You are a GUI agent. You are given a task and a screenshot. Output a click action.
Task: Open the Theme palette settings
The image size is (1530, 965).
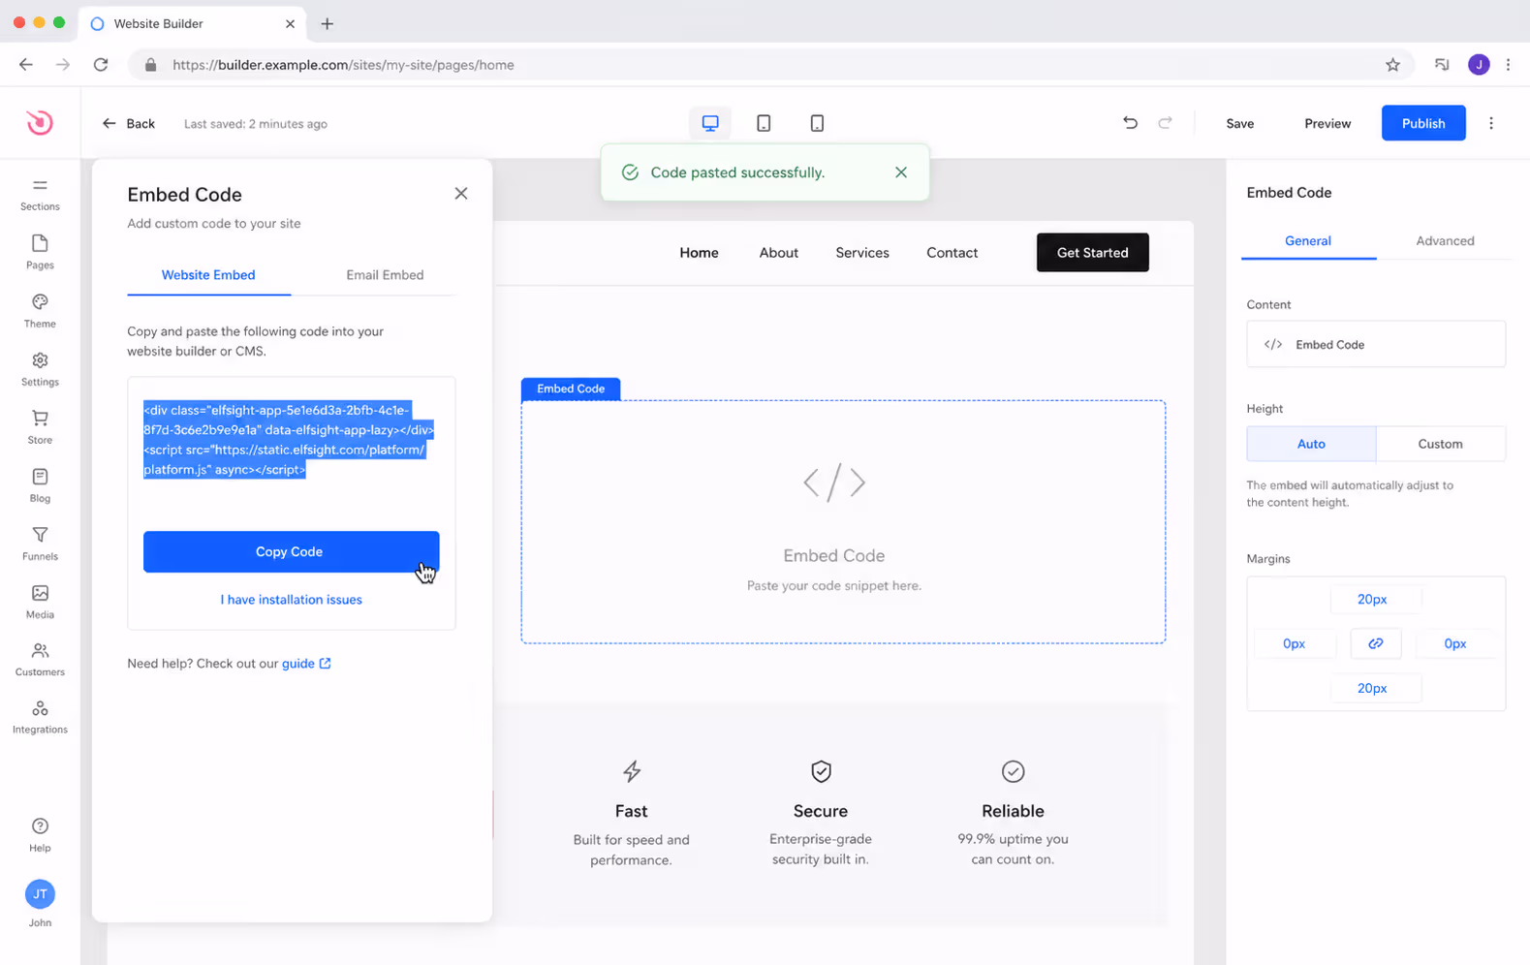pyautogui.click(x=40, y=311)
